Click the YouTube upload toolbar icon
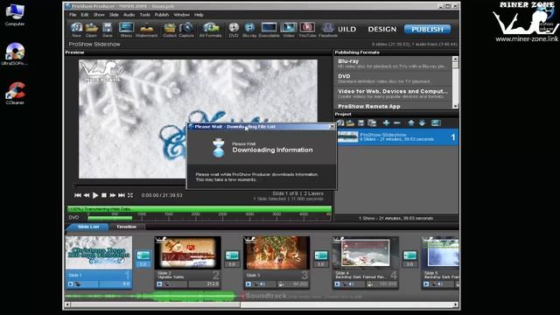This screenshot has width=560, height=315. coord(307,29)
